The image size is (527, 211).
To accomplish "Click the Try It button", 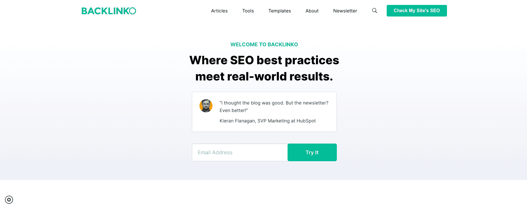I will pos(312,153).
